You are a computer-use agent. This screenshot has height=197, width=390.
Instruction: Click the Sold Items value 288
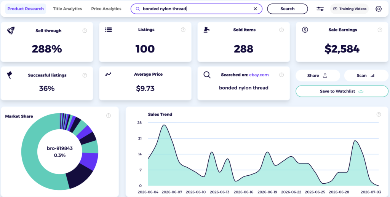[x=243, y=49]
